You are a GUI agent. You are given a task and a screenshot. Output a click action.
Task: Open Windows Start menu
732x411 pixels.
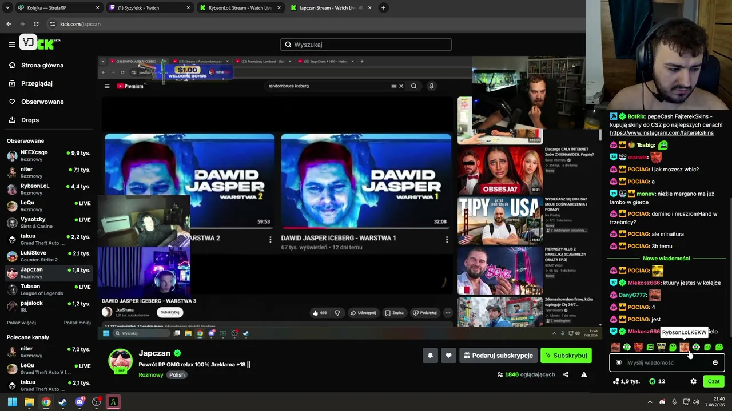tap(12, 402)
